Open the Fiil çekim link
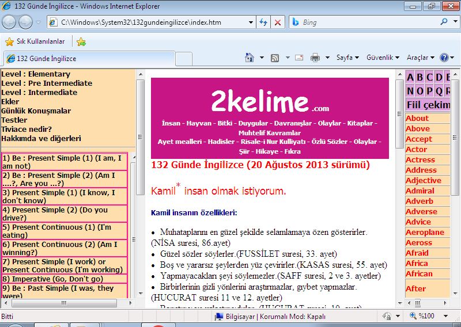The width and height of the screenshot is (461, 327). point(428,105)
